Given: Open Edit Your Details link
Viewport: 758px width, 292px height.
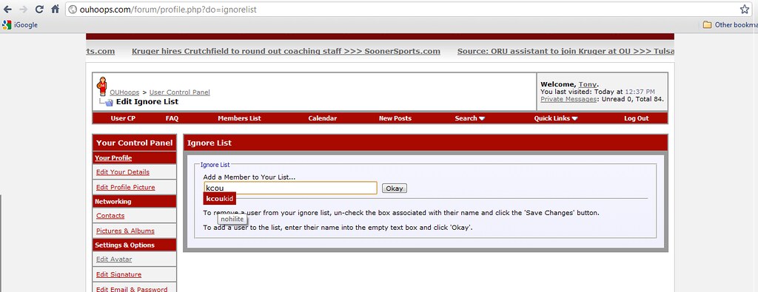Looking at the screenshot, I should coord(123,172).
